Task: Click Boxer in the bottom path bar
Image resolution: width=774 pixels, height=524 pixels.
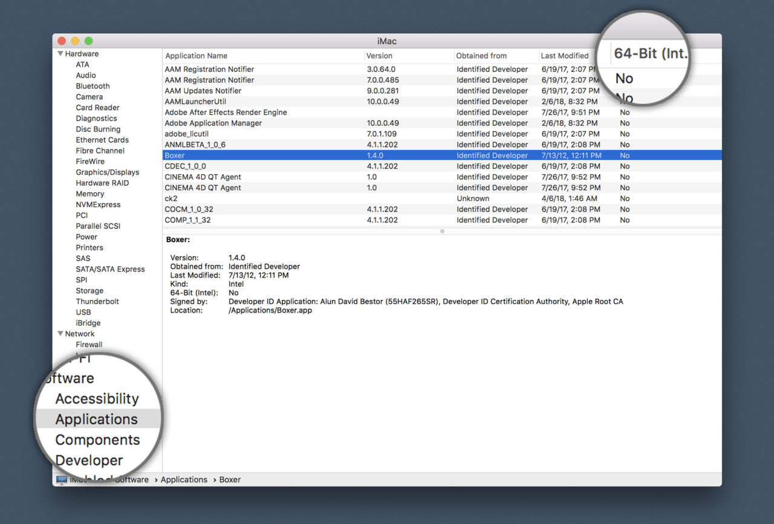Action: (230, 479)
